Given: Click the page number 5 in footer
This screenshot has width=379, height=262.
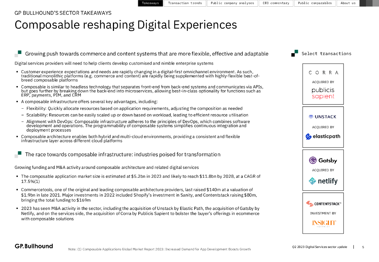Looking at the screenshot, I should 363,247.
